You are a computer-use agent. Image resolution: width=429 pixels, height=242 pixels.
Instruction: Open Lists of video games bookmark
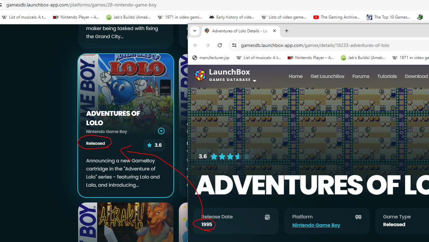click(x=284, y=17)
